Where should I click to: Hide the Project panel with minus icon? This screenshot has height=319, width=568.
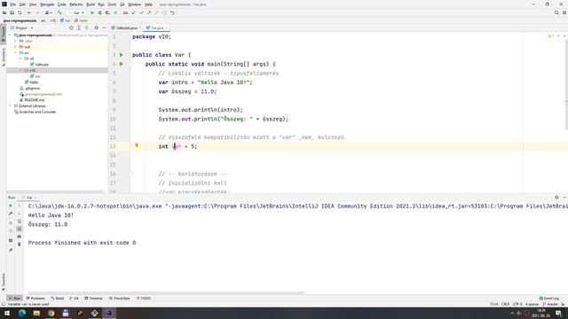(x=104, y=27)
